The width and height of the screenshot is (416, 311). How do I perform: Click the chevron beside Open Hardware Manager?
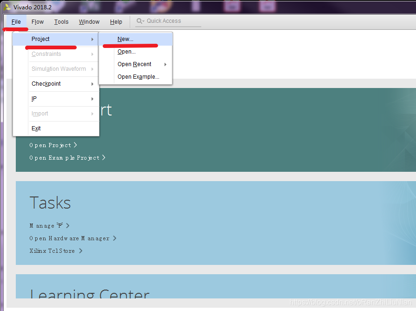(115, 238)
